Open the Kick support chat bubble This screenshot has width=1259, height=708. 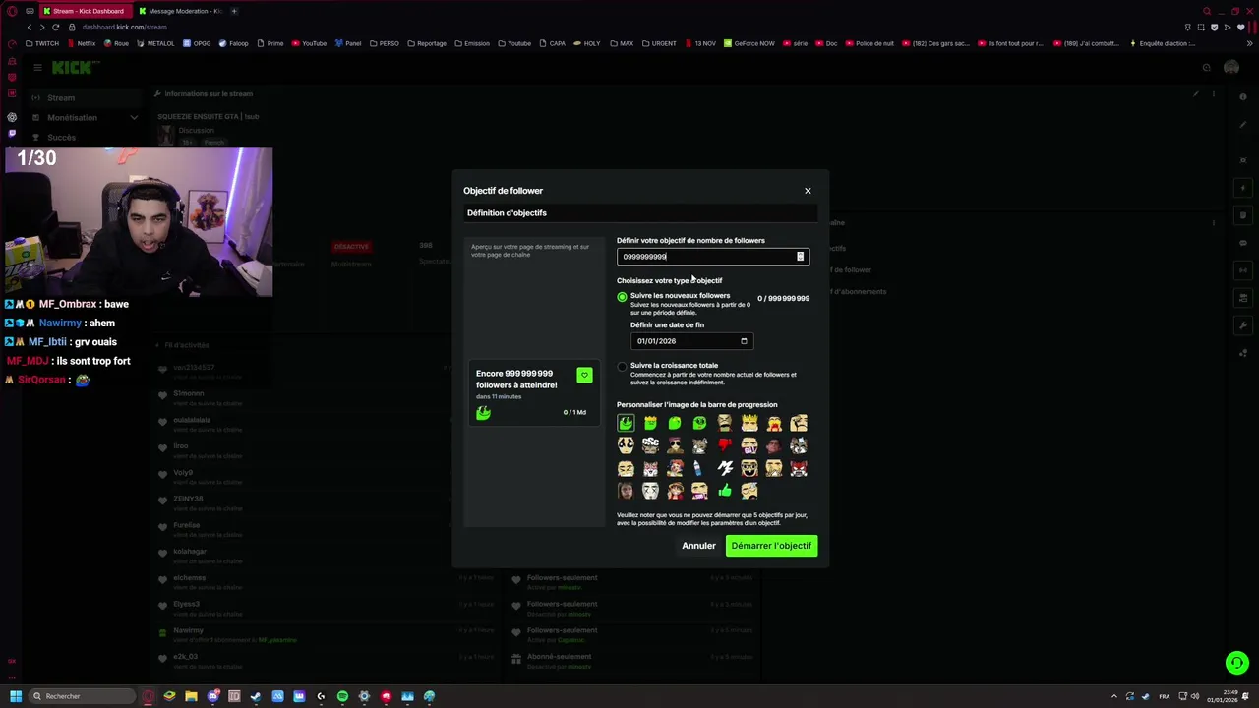point(1237,663)
